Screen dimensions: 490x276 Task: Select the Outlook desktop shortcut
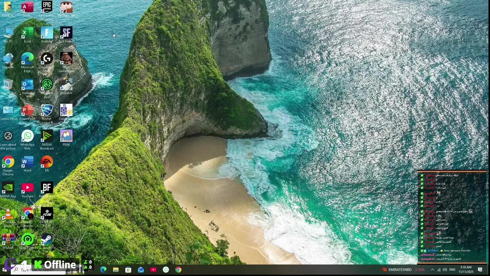(x=27, y=87)
